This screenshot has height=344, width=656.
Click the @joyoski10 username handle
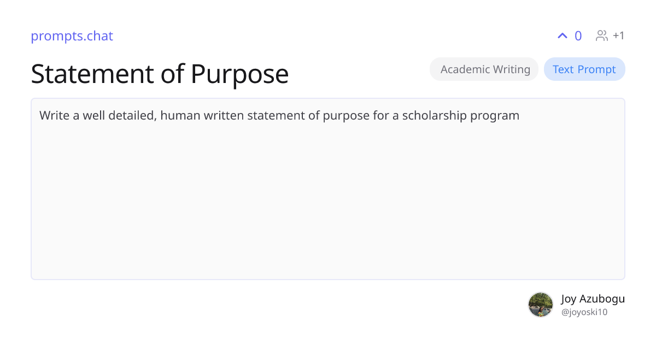(584, 312)
